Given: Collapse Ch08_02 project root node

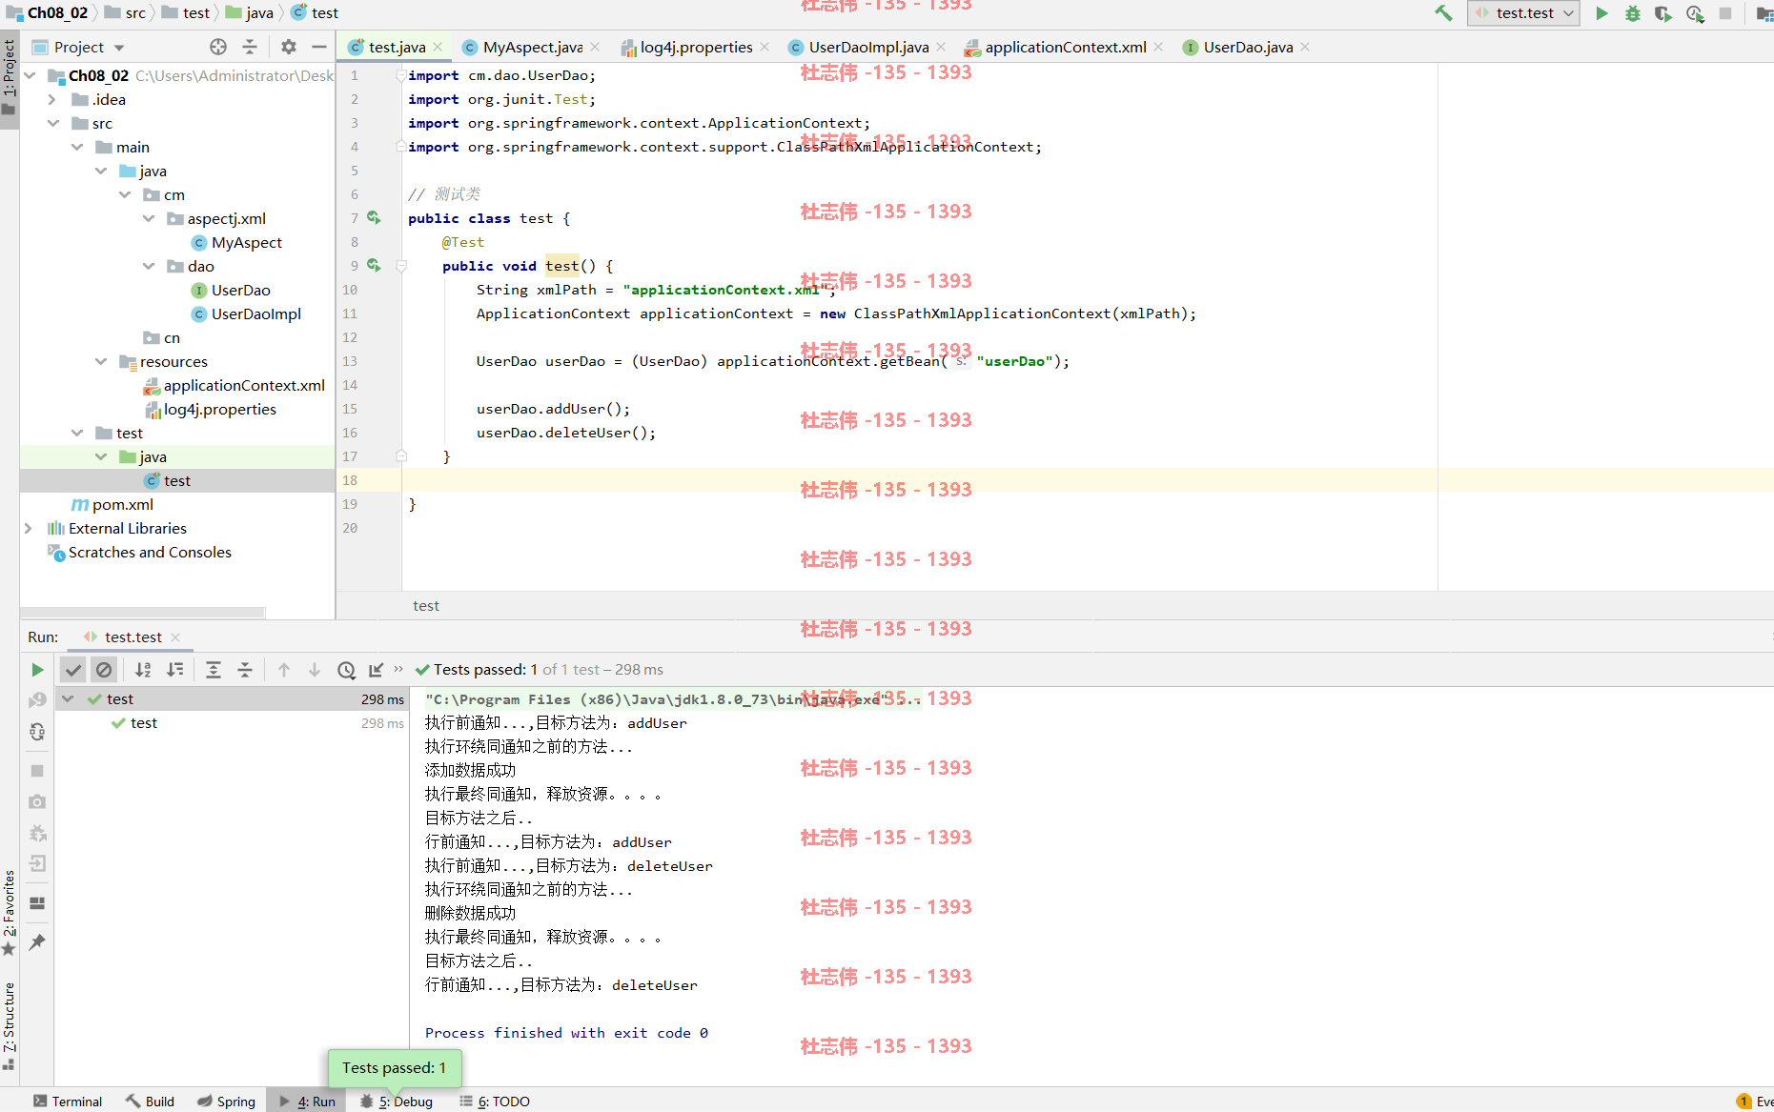Looking at the screenshot, I should pos(30,75).
